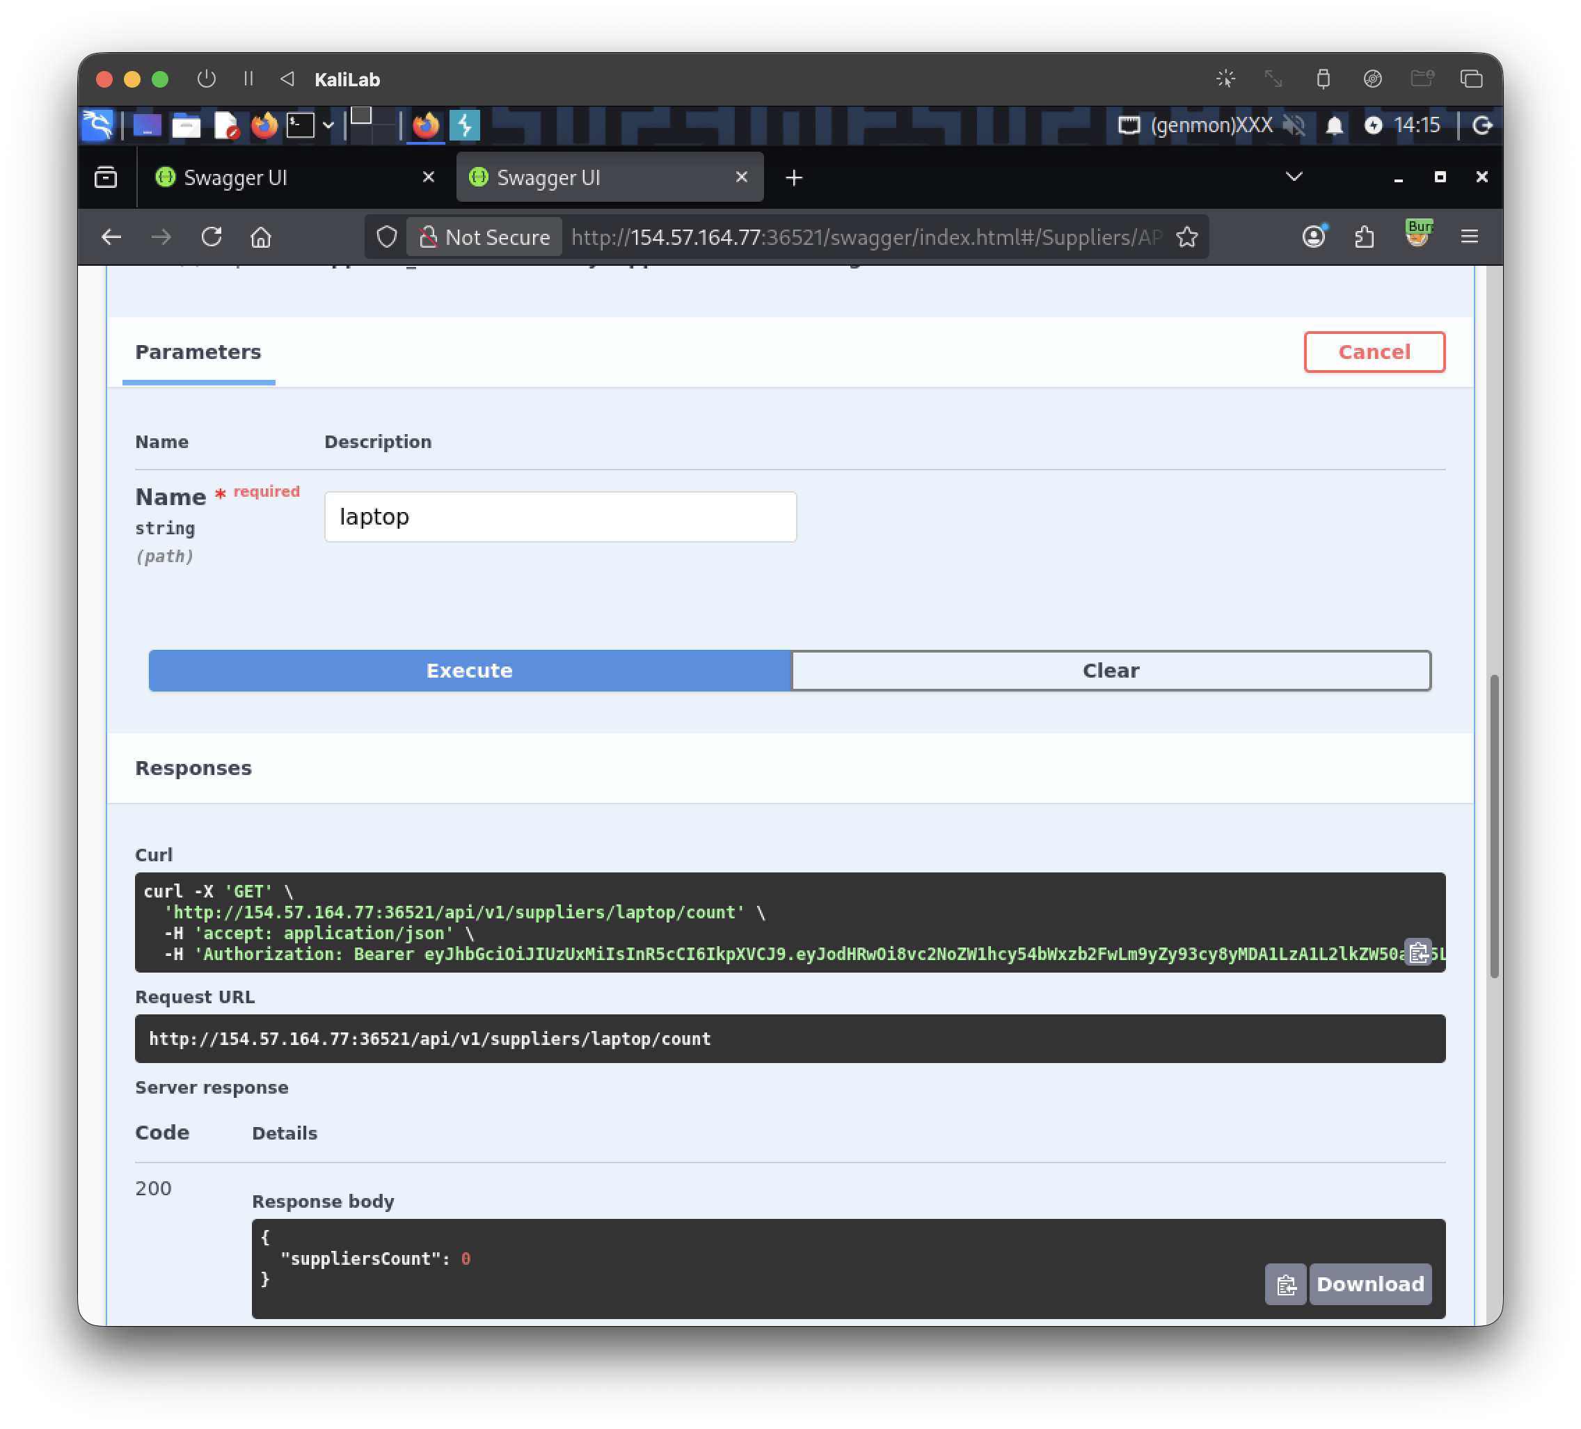
Task: Open the extensions puzzle icon
Action: [1365, 236]
